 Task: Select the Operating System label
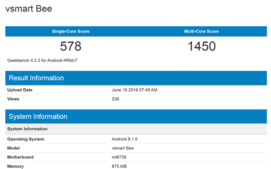[x=25, y=139]
